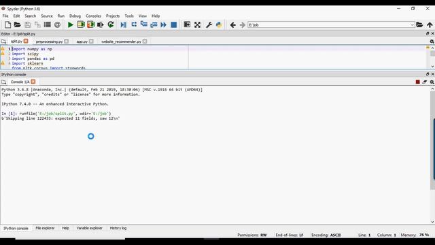
Task: Continue execution until next breakpoint
Action: 163,24
